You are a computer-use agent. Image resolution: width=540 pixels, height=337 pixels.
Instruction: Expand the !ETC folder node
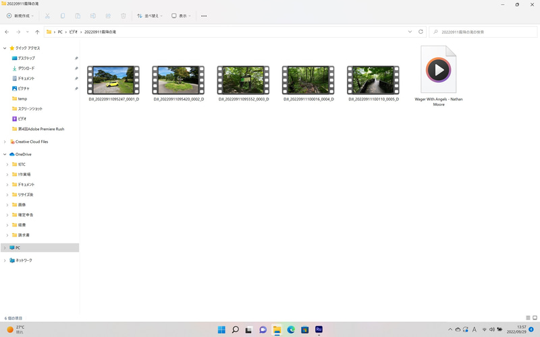[x=7, y=164]
